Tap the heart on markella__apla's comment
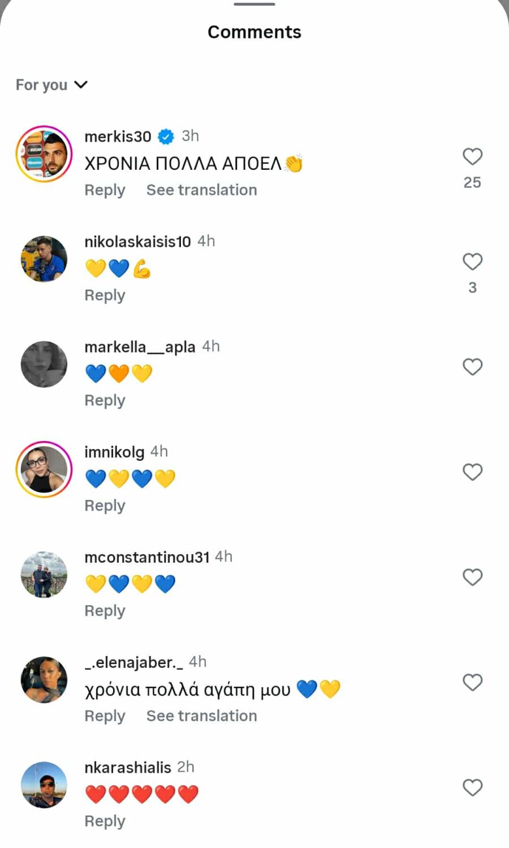Image resolution: width=509 pixels, height=848 pixels. 472,367
